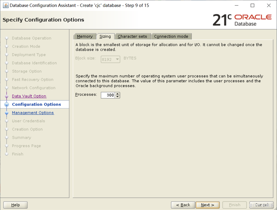Click the Creation Option step label

tap(27, 129)
